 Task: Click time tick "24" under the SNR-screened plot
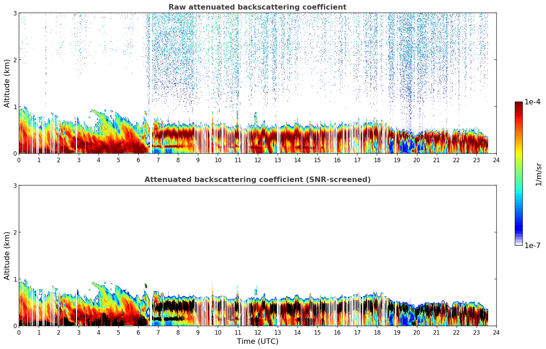[496, 332]
